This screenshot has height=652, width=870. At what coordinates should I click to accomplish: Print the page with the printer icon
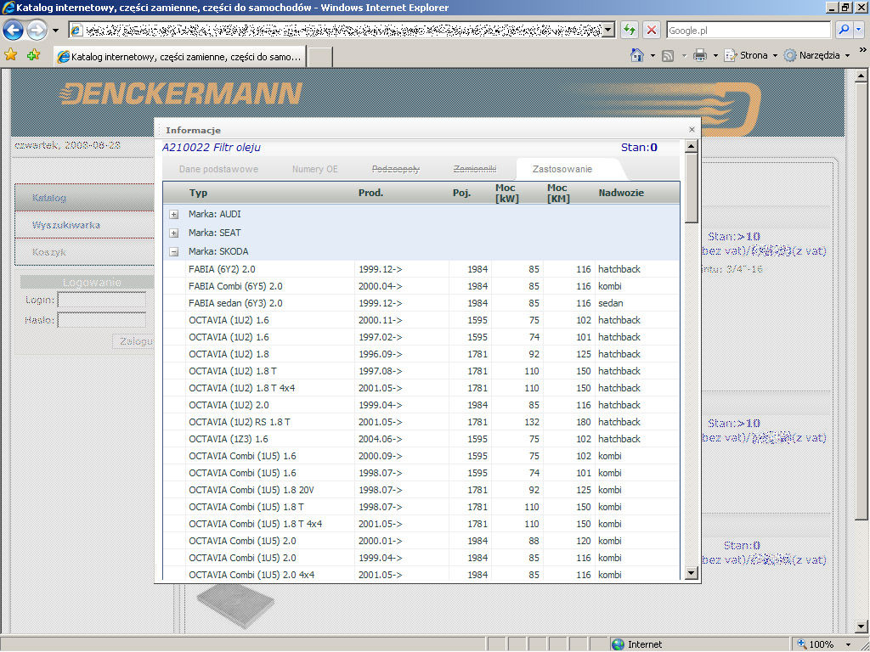point(700,55)
